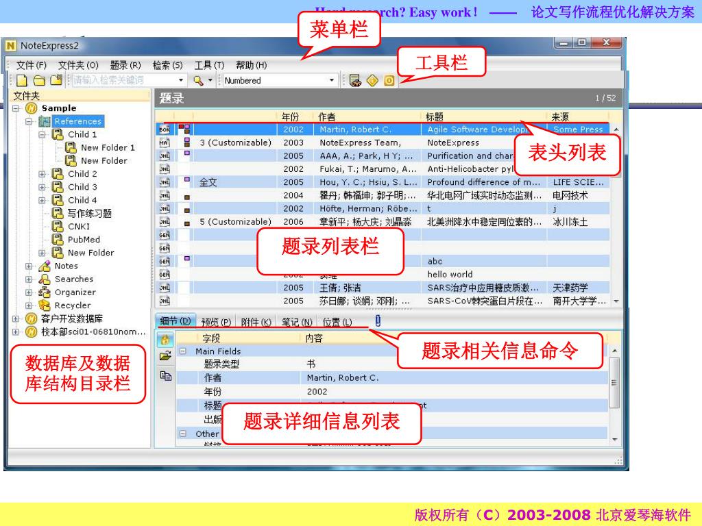Collapse the Main Fields group
702x526 pixels.
click(x=183, y=351)
